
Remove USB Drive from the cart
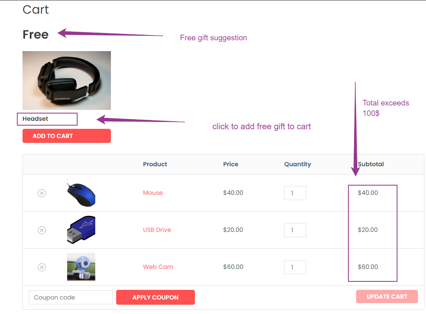click(41, 230)
